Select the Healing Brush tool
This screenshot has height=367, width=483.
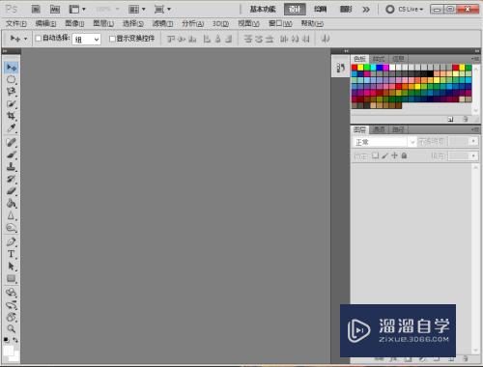point(12,142)
